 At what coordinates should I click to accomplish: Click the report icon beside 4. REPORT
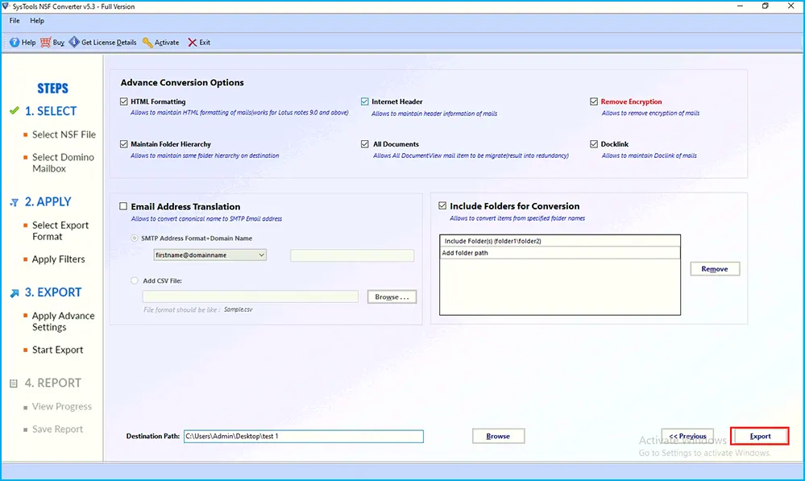pos(14,384)
